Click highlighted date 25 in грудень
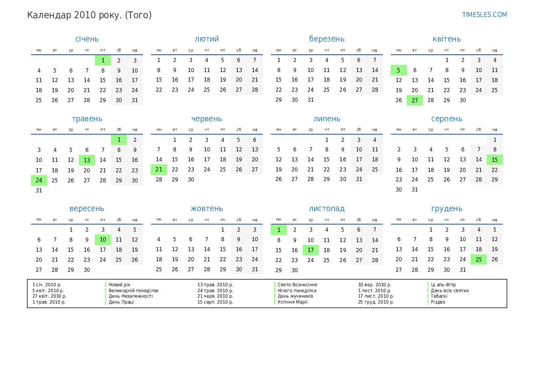The image size is (534, 377). coord(478,260)
